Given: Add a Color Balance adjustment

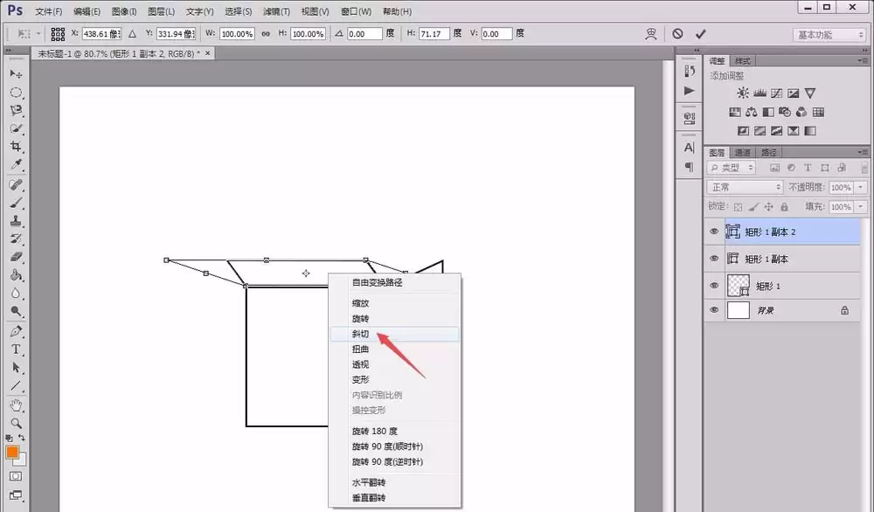Looking at the screenshot, I should coord(752,112).
